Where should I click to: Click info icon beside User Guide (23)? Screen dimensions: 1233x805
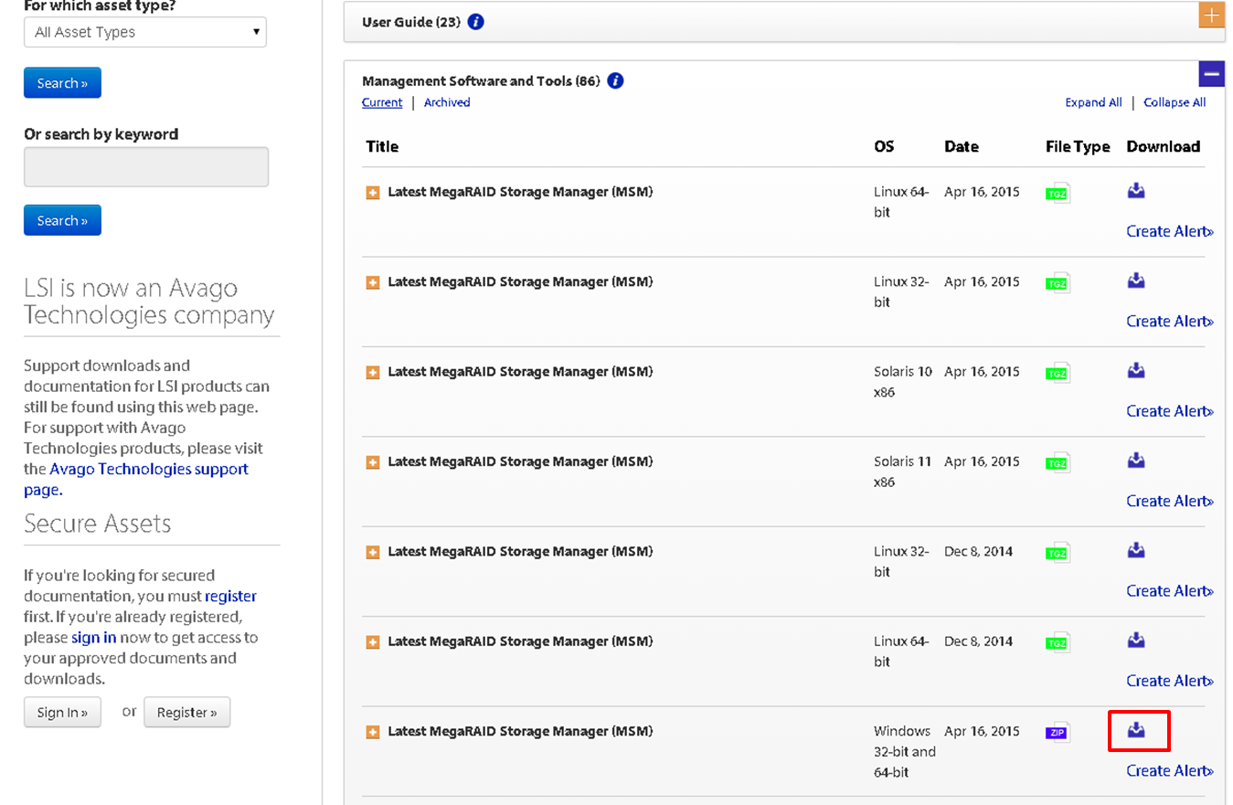click(475, 22)
